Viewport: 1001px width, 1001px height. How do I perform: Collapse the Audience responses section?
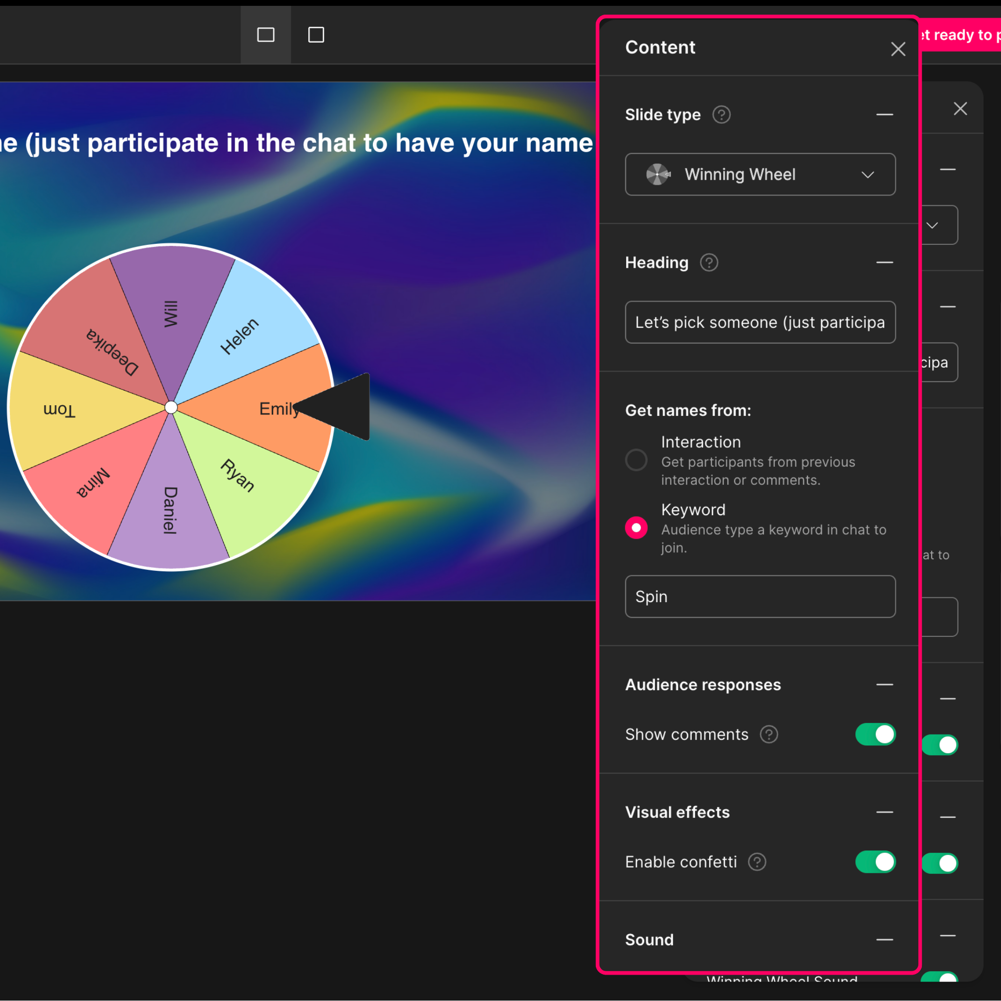(884, 684)
